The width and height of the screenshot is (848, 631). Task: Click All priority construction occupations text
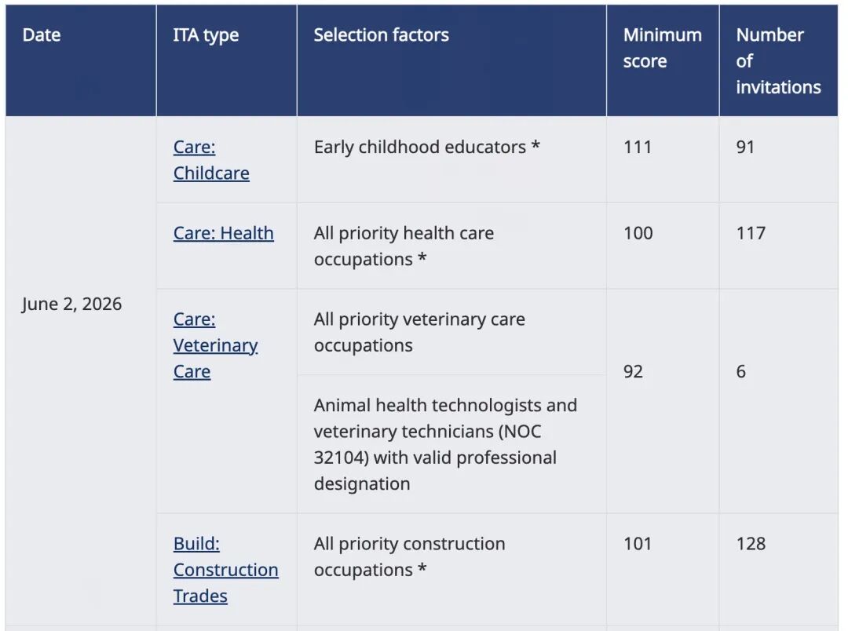pyautogui.click(x=409, y=556)
